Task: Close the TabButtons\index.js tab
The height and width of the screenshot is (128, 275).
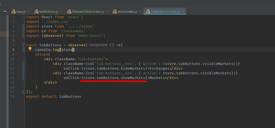Action: pos(183,11)
